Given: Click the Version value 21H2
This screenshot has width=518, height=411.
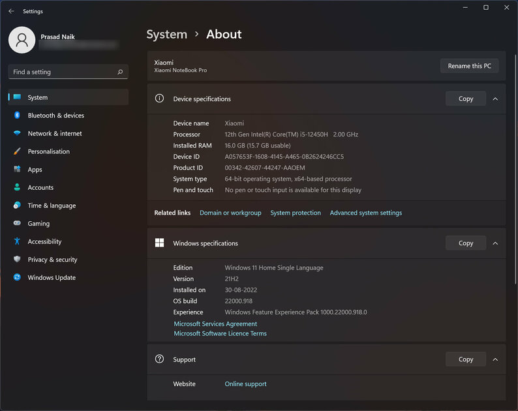Looking at the screenshot, I should (232, 279).
